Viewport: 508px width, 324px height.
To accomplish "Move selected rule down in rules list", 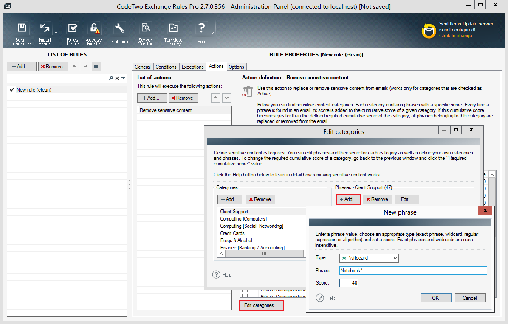I will pos(85,67).
